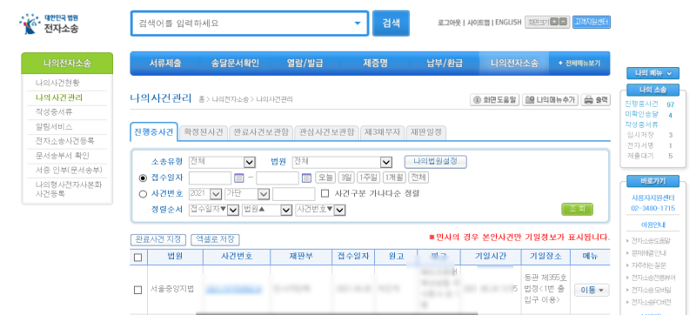Open 문서송부서 확인 in sidebar
The height and width of the screenshot is (315, 696).
62,156
